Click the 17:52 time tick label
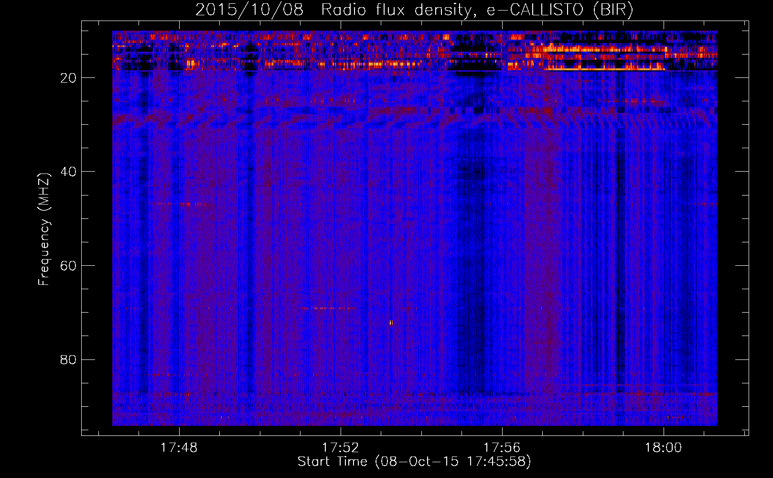773x478 pixels. 340,448
